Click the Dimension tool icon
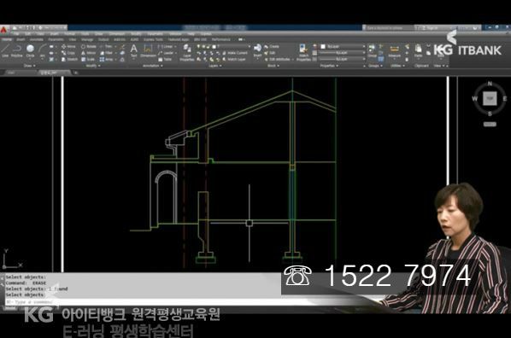 [148, 51]
